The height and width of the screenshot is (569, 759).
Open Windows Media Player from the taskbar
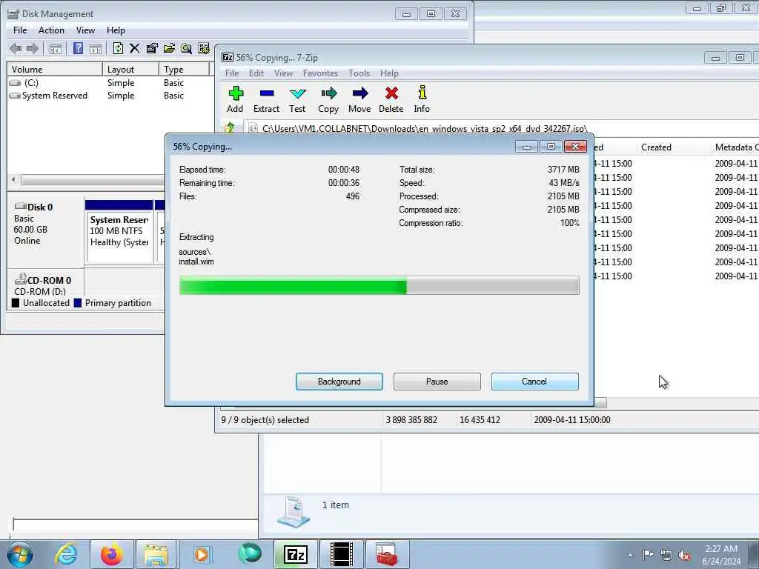pos(202,554)
